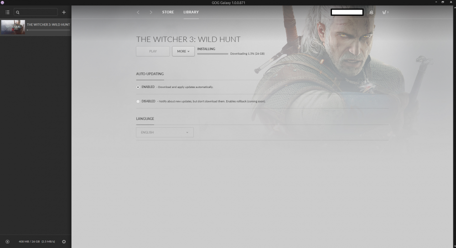Switch to the LIBRARY tab
This screenshot has width=456, height=248.
pos(191,12)
